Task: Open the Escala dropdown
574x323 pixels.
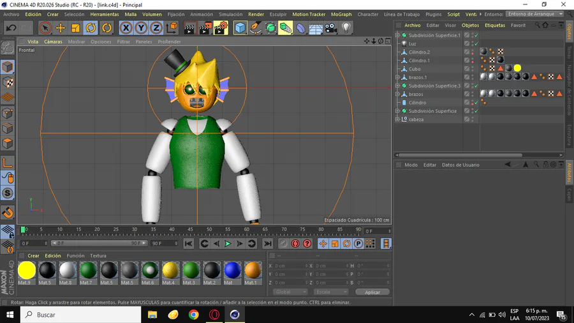Action: (x=330, y=292)
